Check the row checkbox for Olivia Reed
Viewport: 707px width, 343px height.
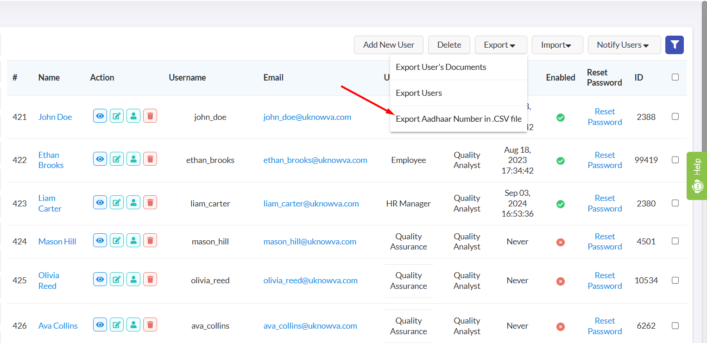coord(675,280)
